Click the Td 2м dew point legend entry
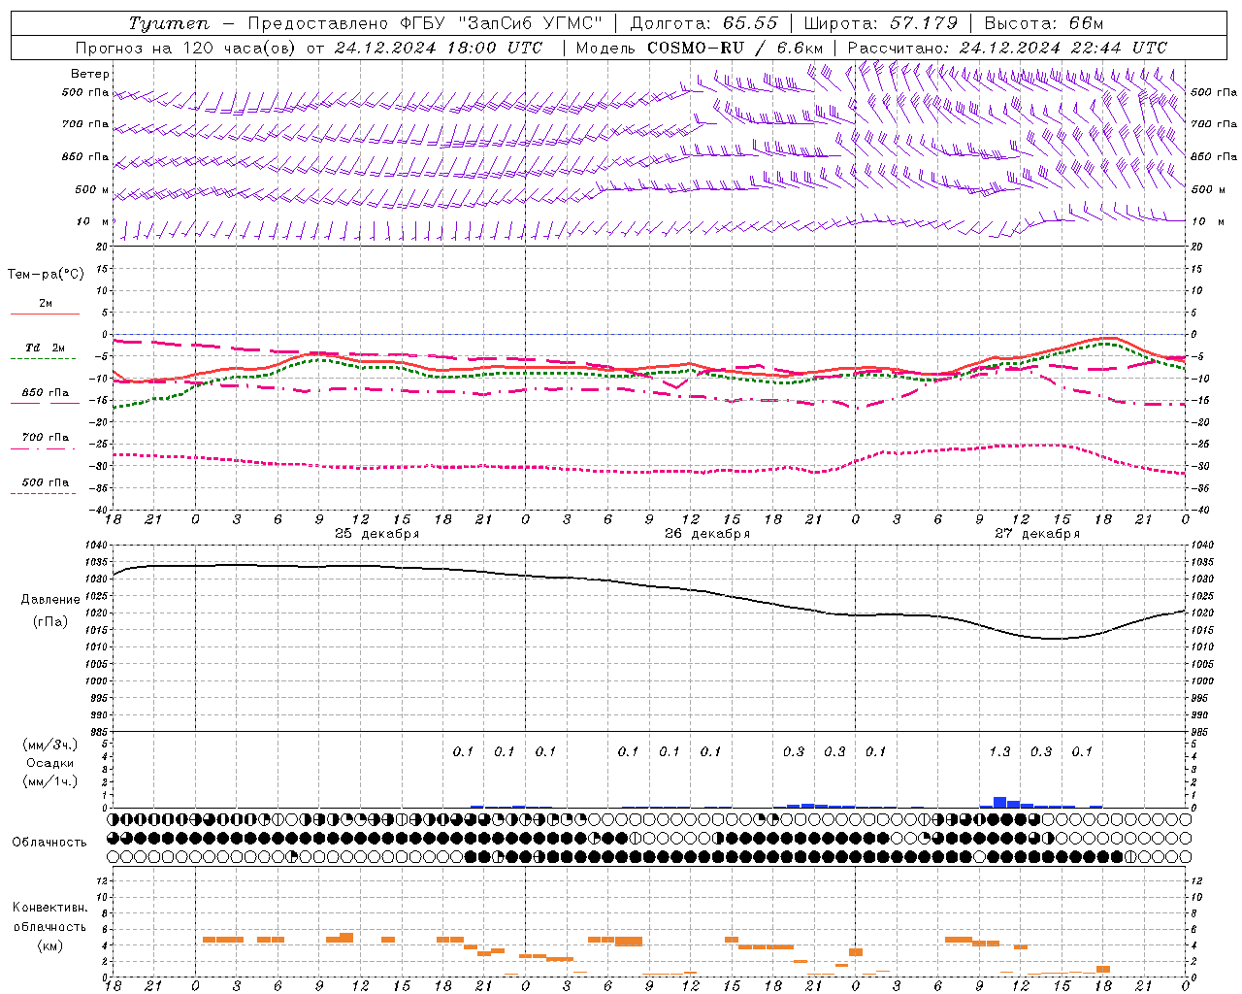The image size is (1242, 994). (x=46, y=348)
